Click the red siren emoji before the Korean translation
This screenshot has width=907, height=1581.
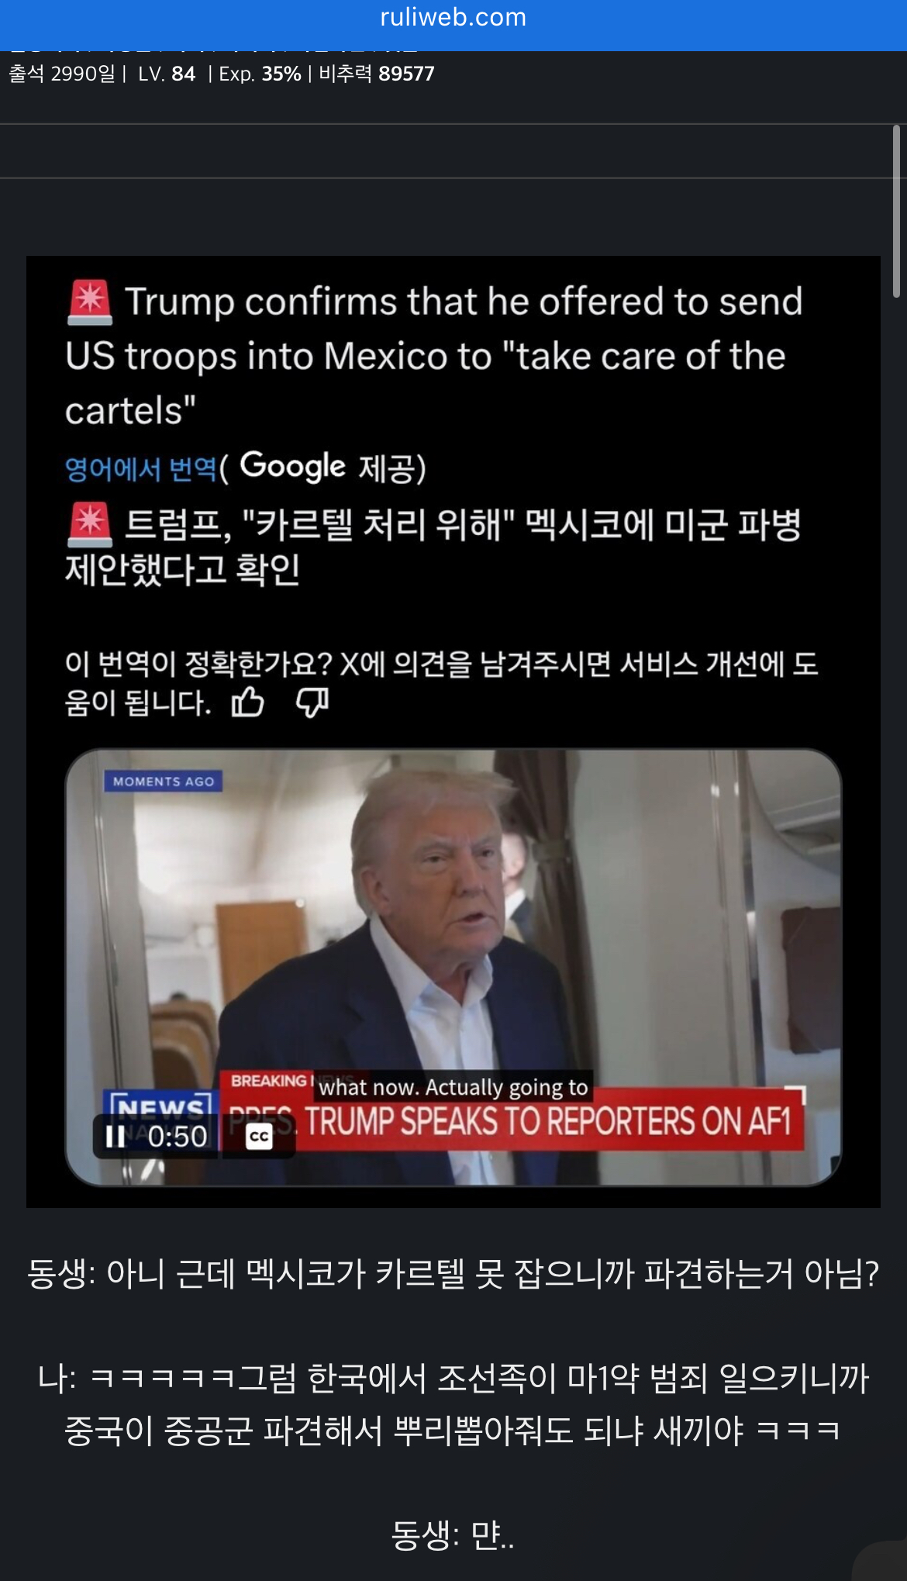click(x=90, y=525)
